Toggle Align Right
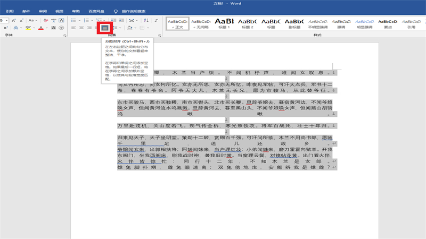The width and height of the screenshot is (426, 239). (x=89, y=28)
